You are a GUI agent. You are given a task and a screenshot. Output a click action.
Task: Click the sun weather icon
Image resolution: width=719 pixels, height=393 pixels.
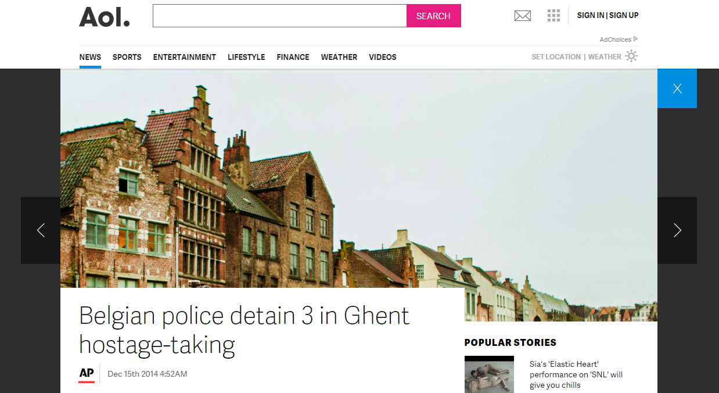click(631, 56)
